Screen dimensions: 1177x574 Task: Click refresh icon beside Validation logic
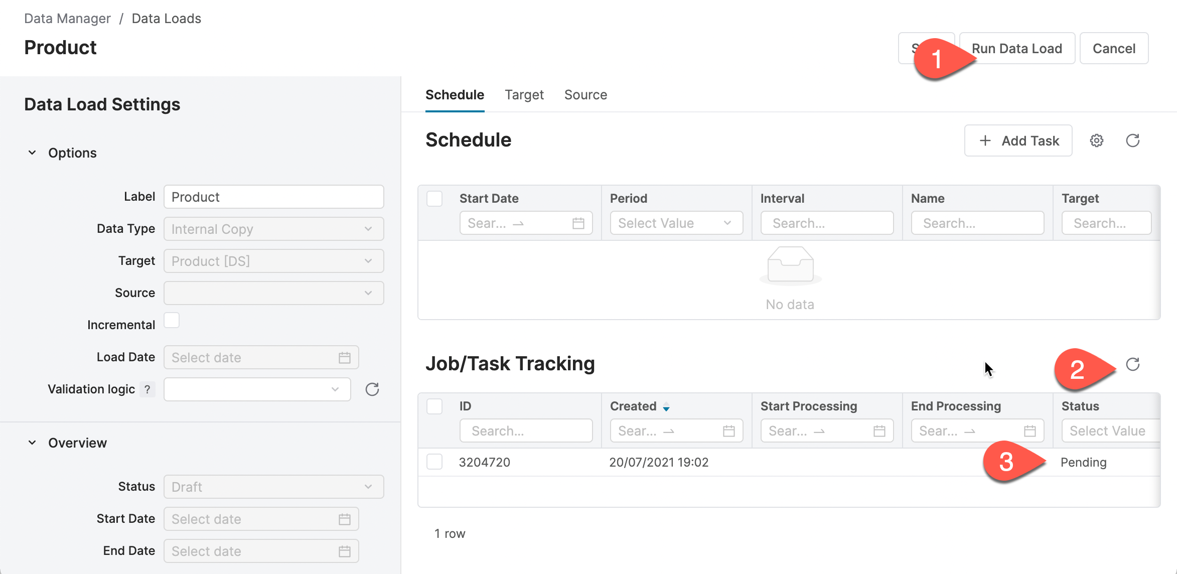click(x=372, y=389)
